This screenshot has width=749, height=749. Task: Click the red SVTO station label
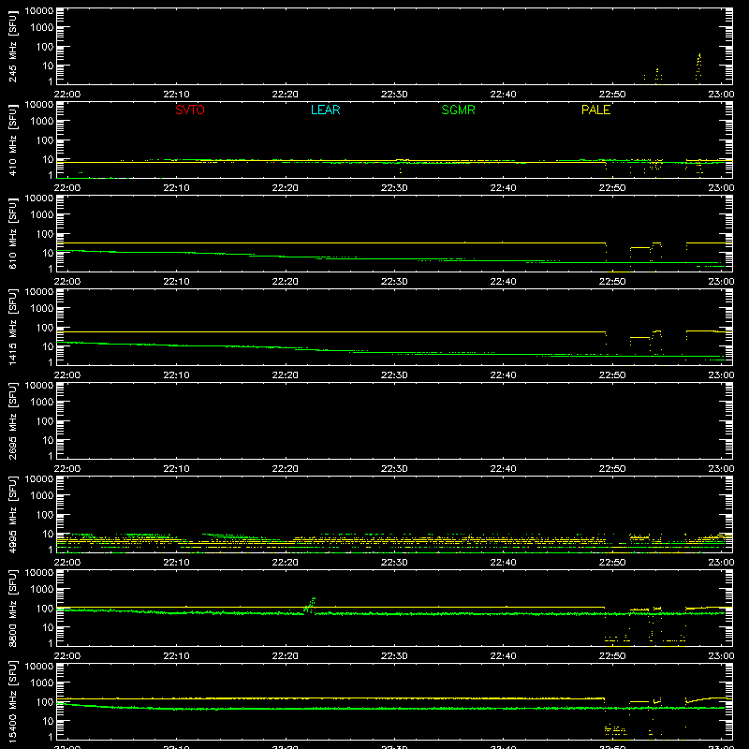(190, 110)
